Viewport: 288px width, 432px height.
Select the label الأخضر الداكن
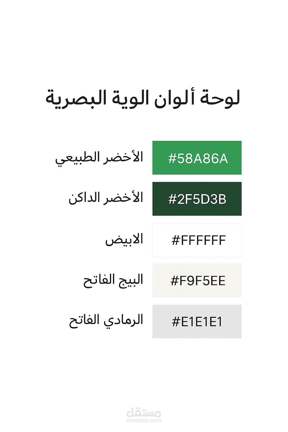coord(106,198)
